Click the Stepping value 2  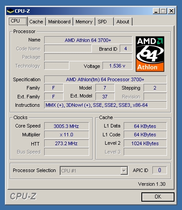pos(155,88)
